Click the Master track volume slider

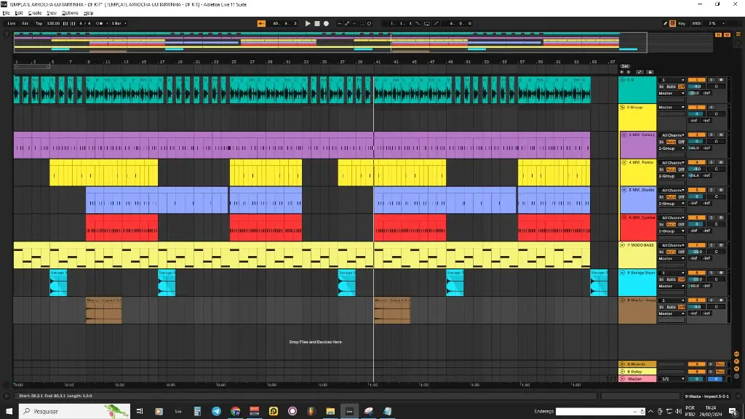[696, 379]
